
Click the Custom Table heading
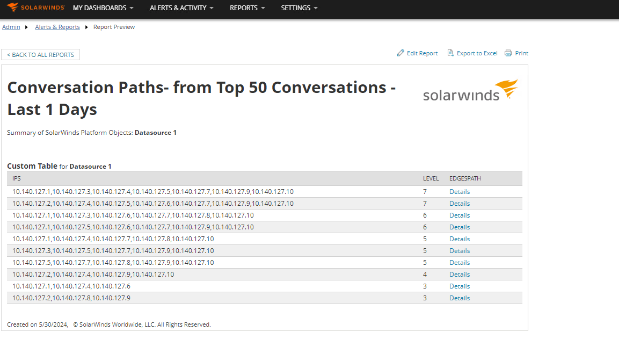coord(32,166)
